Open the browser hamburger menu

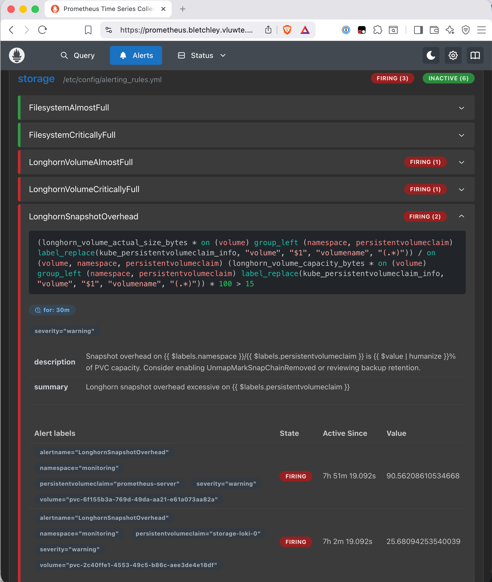click(x=481, y=30)
